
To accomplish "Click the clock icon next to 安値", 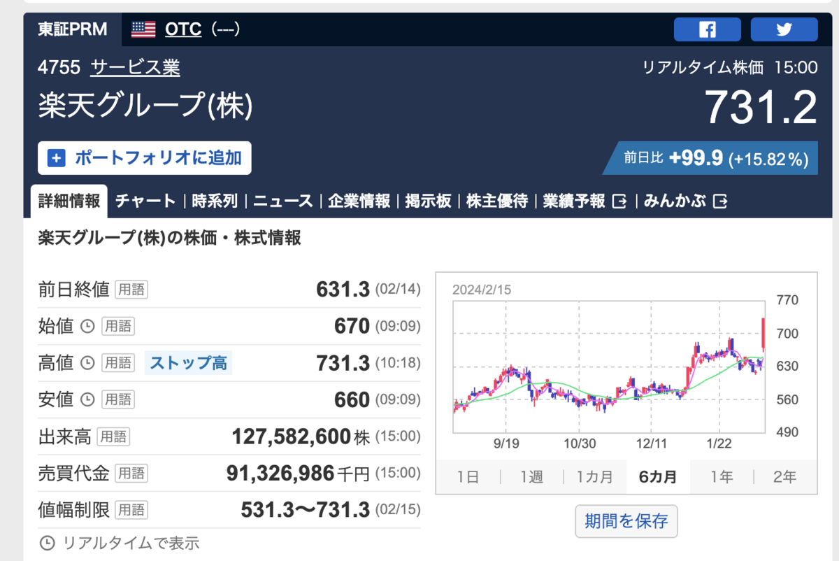I will (87, 399).
